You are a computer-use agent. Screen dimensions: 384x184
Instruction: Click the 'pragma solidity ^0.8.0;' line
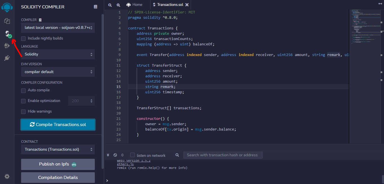(x=153, y=18)
